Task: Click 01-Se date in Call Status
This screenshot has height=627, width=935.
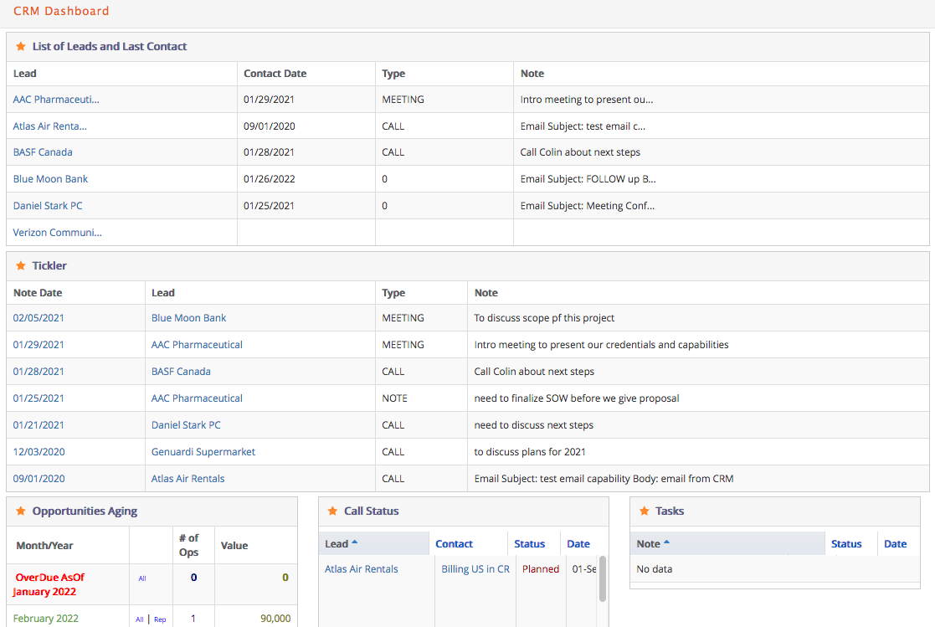Action: (x=584, y=569)
